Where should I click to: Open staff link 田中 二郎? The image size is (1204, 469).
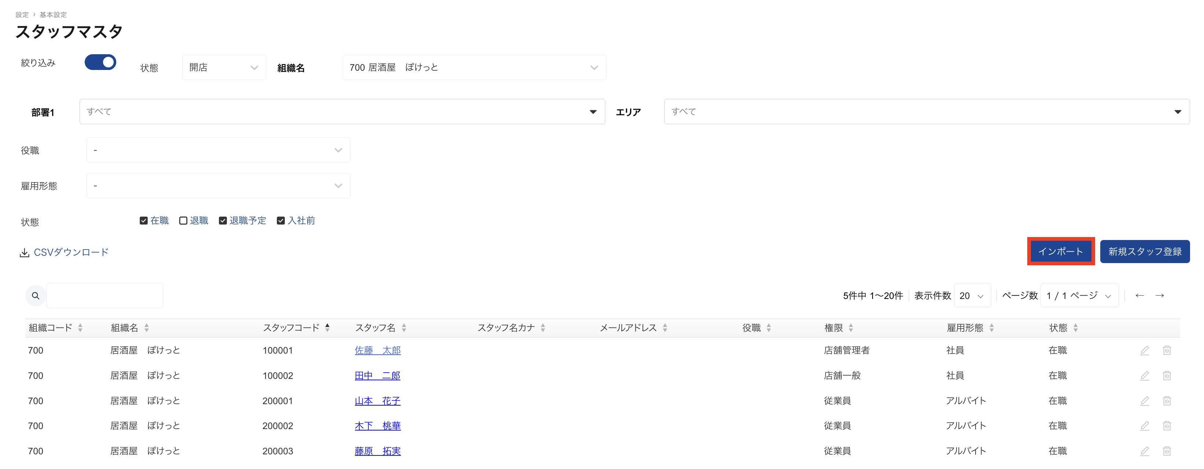click(378, 376)
